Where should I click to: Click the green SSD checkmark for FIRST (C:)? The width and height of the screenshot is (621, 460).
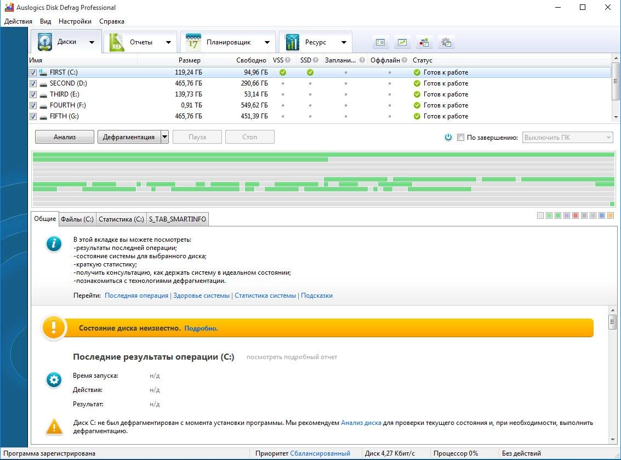pyautogui.click(x=310, y=72)
